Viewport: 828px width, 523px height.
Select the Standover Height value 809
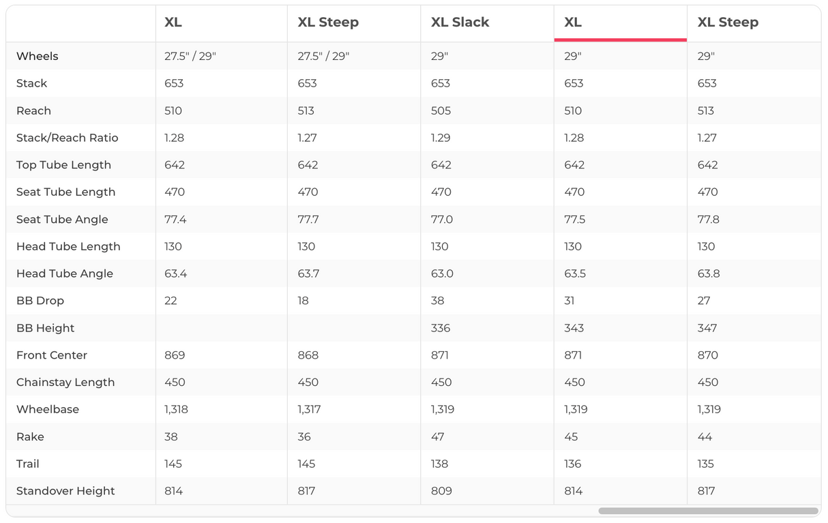[441, 491]
